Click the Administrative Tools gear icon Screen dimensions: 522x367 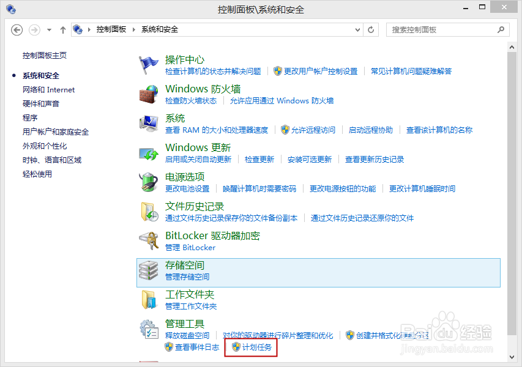pos(149,329)
